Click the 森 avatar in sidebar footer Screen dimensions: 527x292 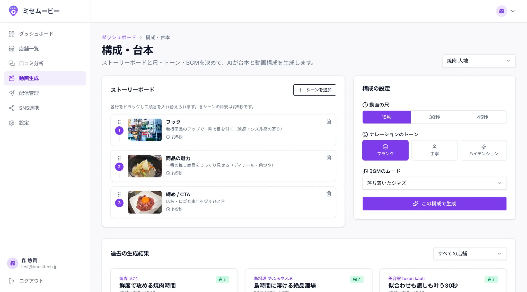[13, 263]
